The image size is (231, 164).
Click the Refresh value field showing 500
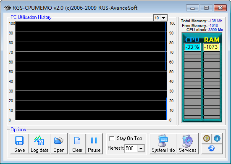pos(131,148)
